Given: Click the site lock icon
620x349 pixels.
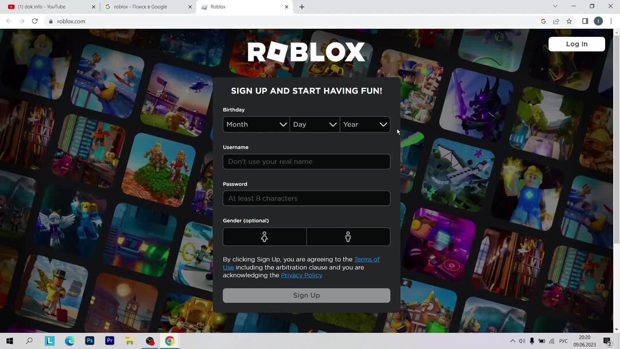Looking at the screenshot, I should 51,21.
